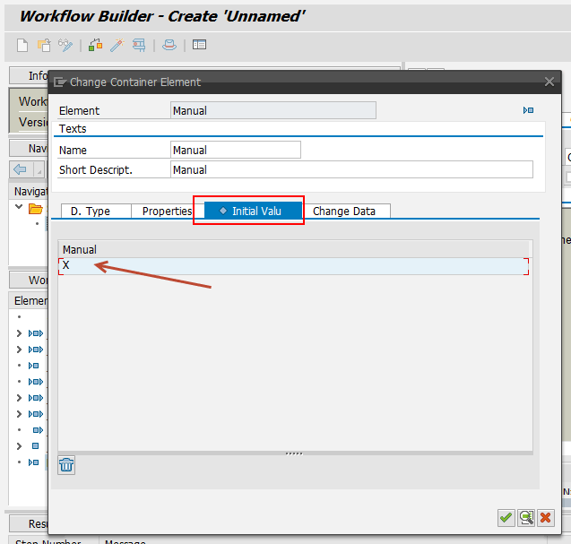Click the Info button behind the dialog
571x544 pixels.
pyautogui.click(x=29, y=75)
